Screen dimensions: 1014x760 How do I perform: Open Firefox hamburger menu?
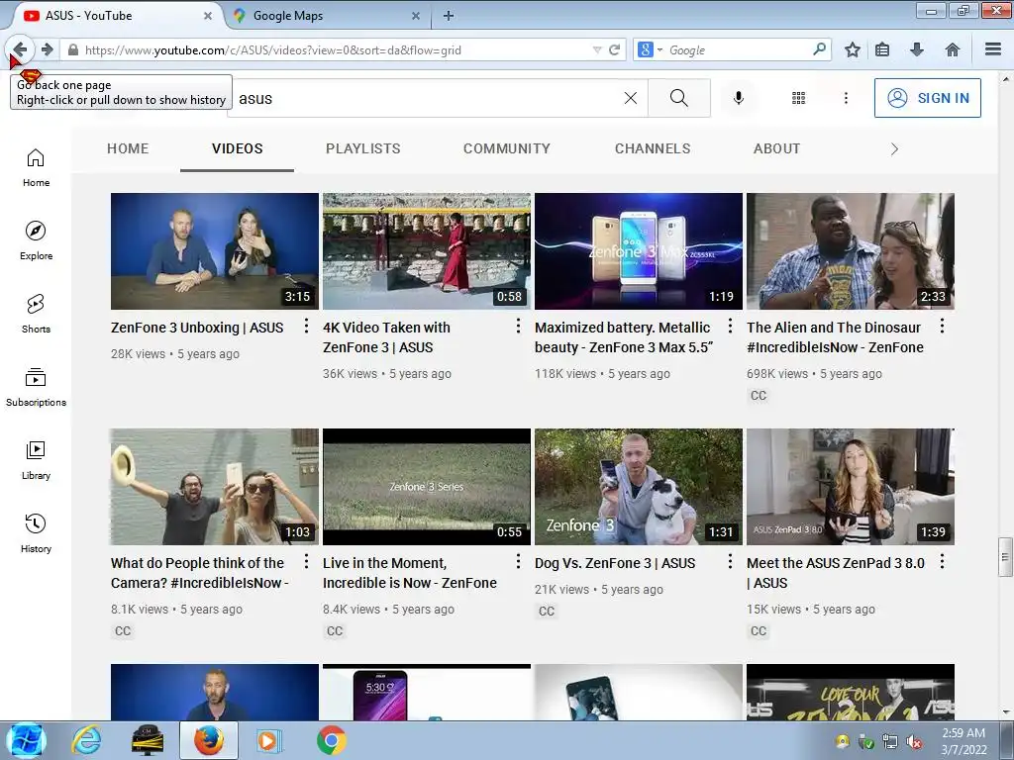[993, 49]
